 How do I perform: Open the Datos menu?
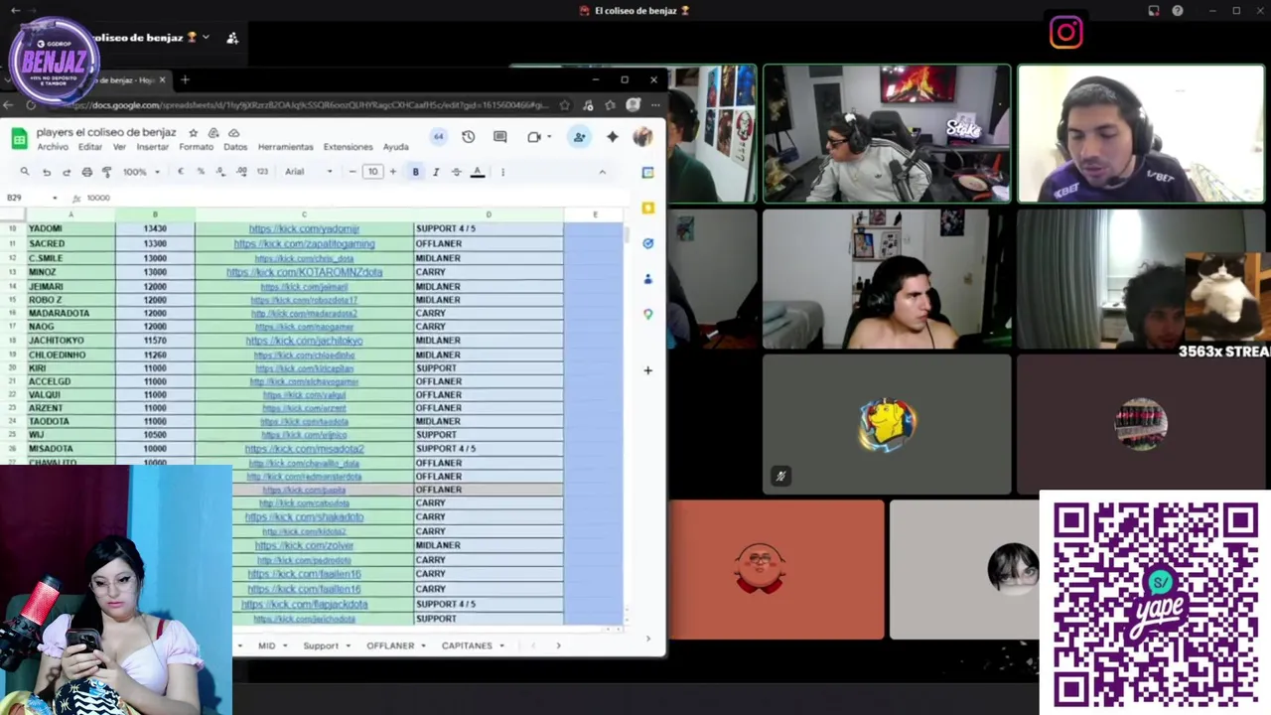click(235, 147)
